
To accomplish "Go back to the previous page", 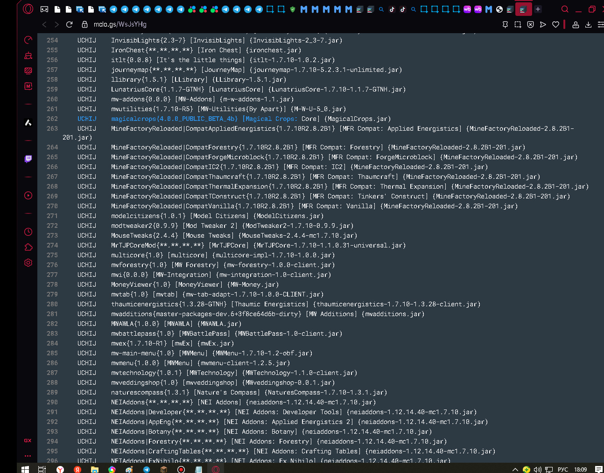I will coord(44,24).
